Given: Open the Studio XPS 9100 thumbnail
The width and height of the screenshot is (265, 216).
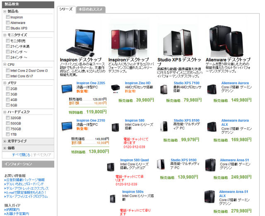Looking at the screenshot, I should [x=161, y=164].
